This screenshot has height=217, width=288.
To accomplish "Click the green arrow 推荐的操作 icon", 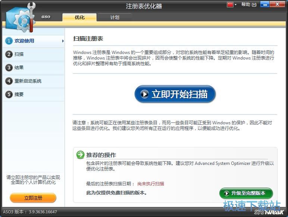I will (80, 155).
